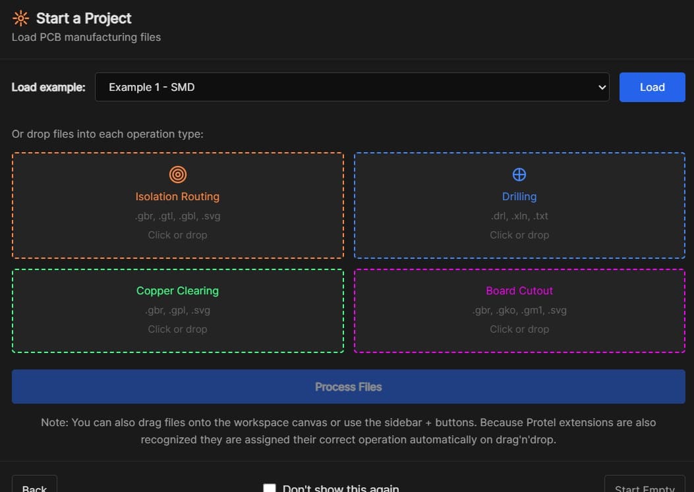Click the ".gbr, .gtl, .gbl, .svg" extensions text
This screenshot has width=694, height=492.
[x=177, y=215]
